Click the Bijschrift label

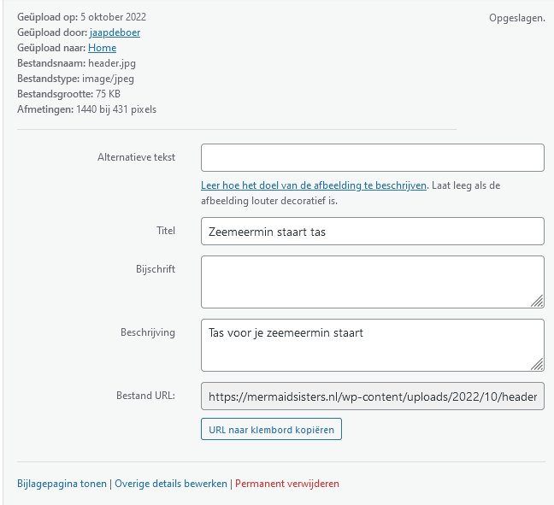click(156, 269)
